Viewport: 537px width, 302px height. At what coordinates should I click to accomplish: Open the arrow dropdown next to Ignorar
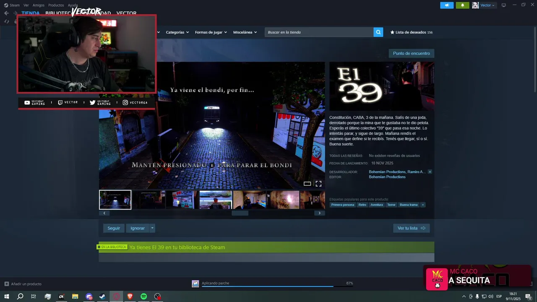[152, 228]
